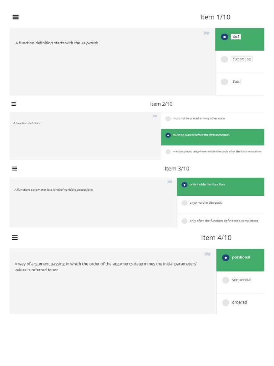This screenshot has height=366, width=274.
Task: Click the 'Item 4/10' heading text
Action: [x=216, y=238]
